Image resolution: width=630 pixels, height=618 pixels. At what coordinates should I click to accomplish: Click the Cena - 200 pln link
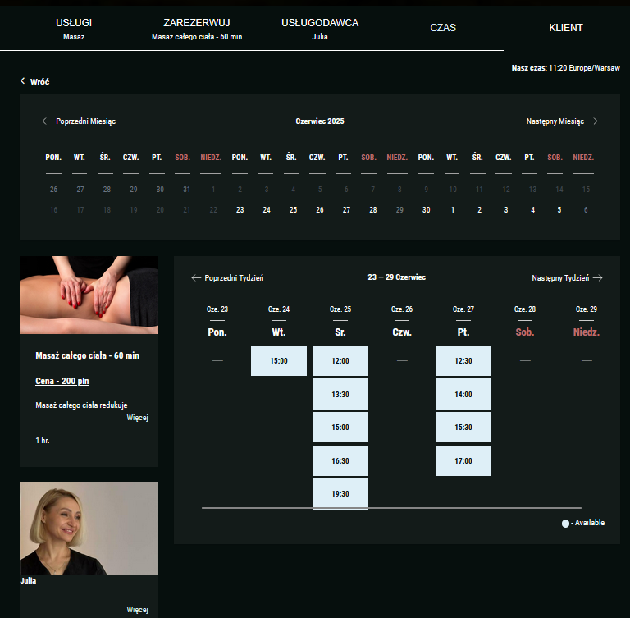click(x=62, y=381)
